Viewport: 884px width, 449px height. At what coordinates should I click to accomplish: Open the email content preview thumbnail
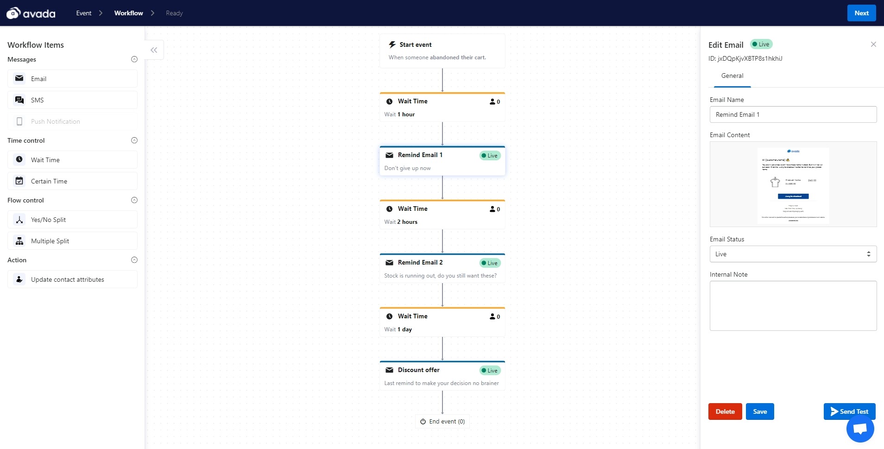793,184
